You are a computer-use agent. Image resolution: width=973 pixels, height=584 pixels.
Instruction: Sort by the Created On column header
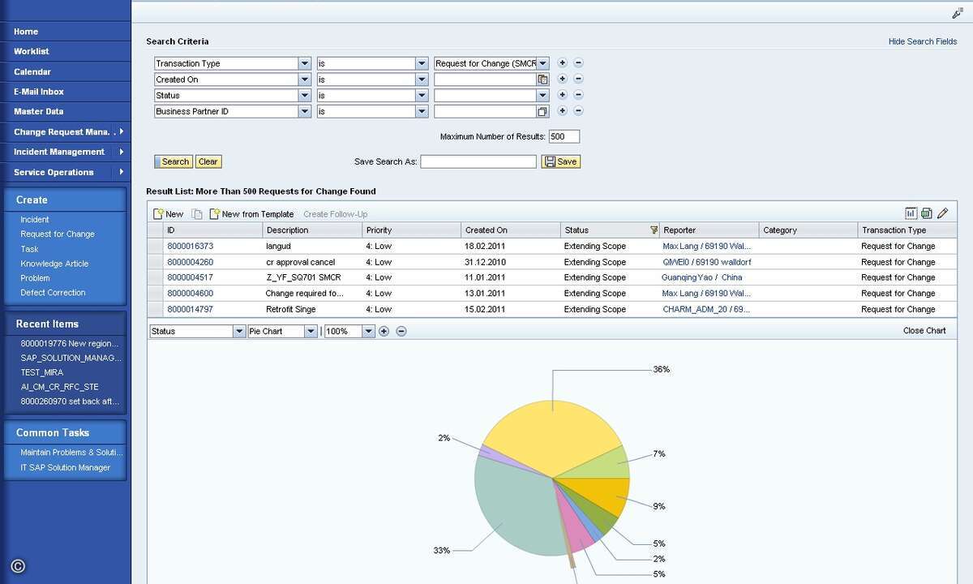(510, 230)
